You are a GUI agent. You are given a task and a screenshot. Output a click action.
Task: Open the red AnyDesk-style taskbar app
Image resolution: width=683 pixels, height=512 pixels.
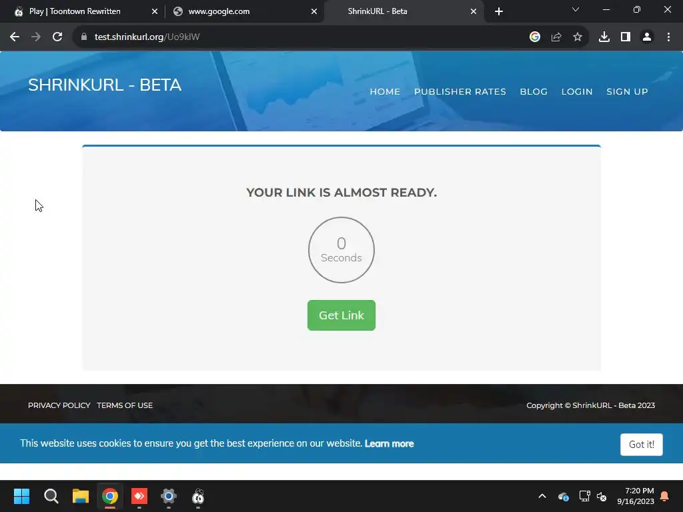(x=139, y=496)
